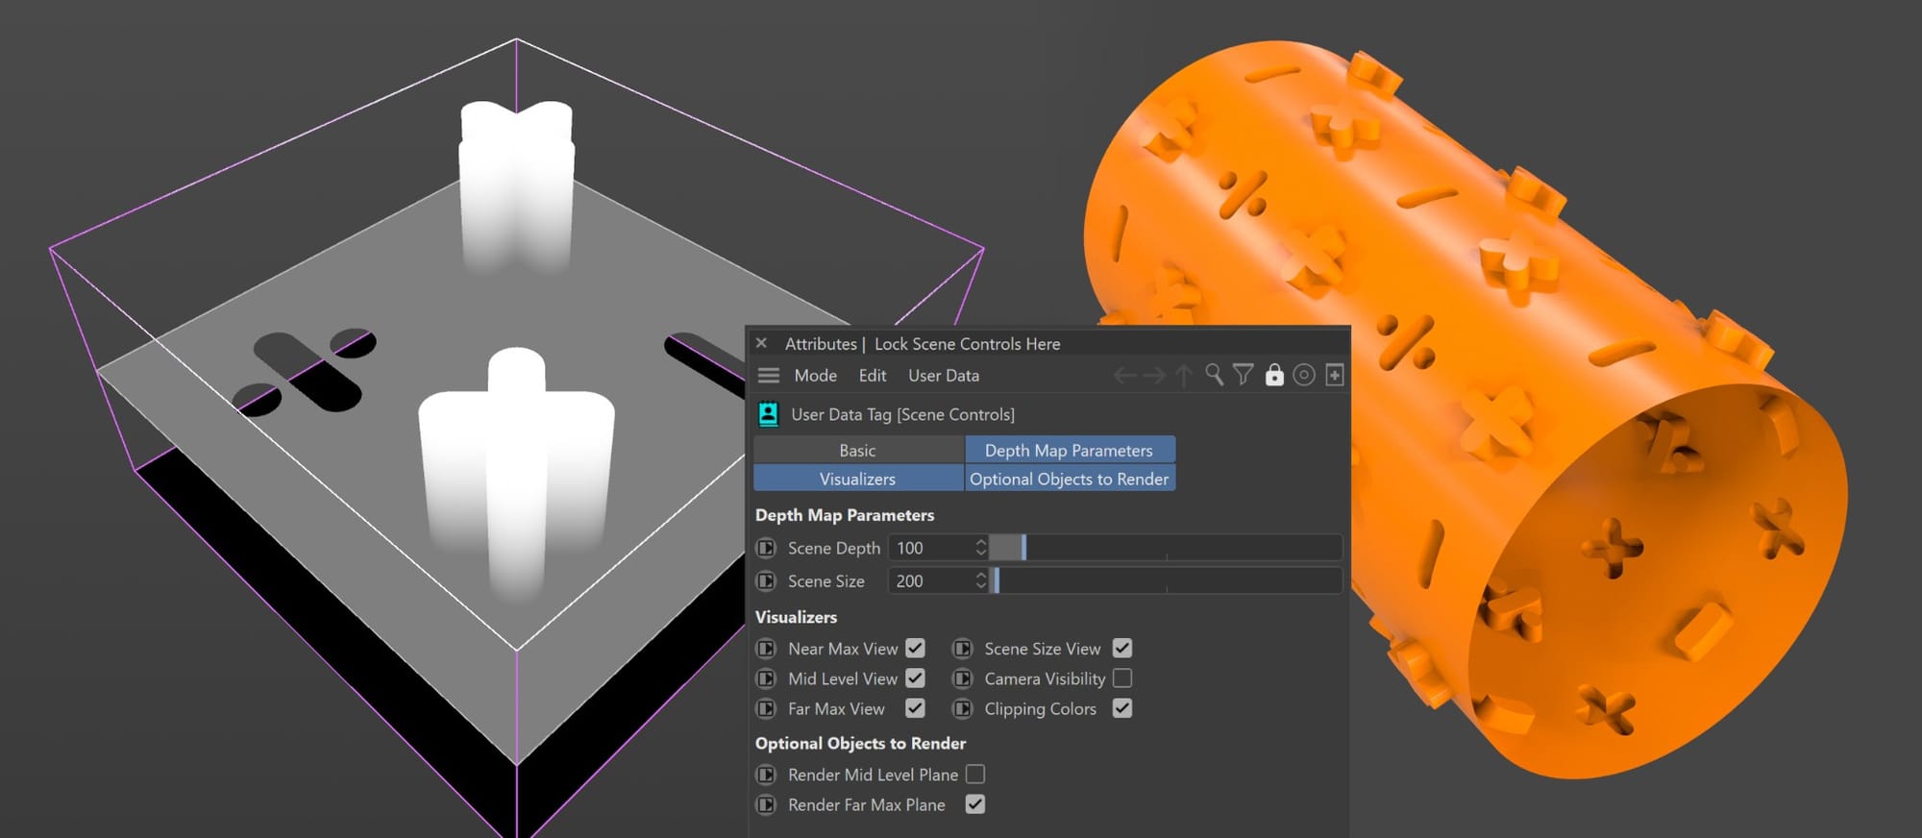Click the 'Optional Objects to Render' section heading
Viewport: 1922px width, 838px height.
point(860,744)
